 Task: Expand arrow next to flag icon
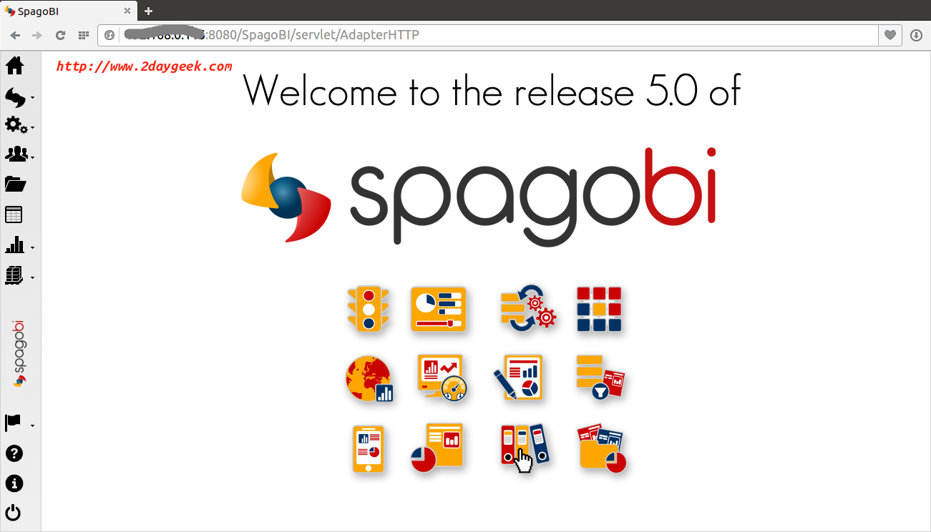33,426
